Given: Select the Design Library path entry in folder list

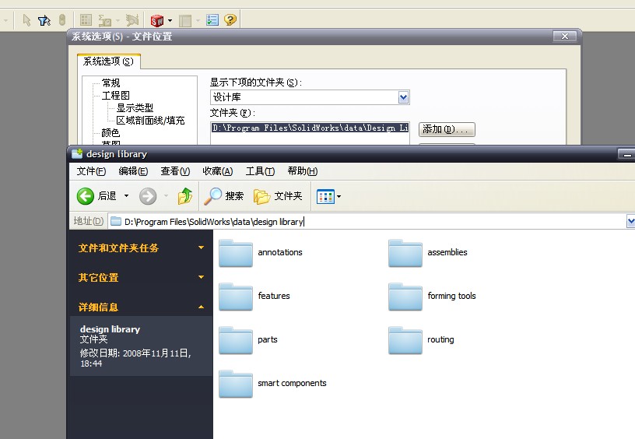Looking at the screenshot, I should click(310, 128).
